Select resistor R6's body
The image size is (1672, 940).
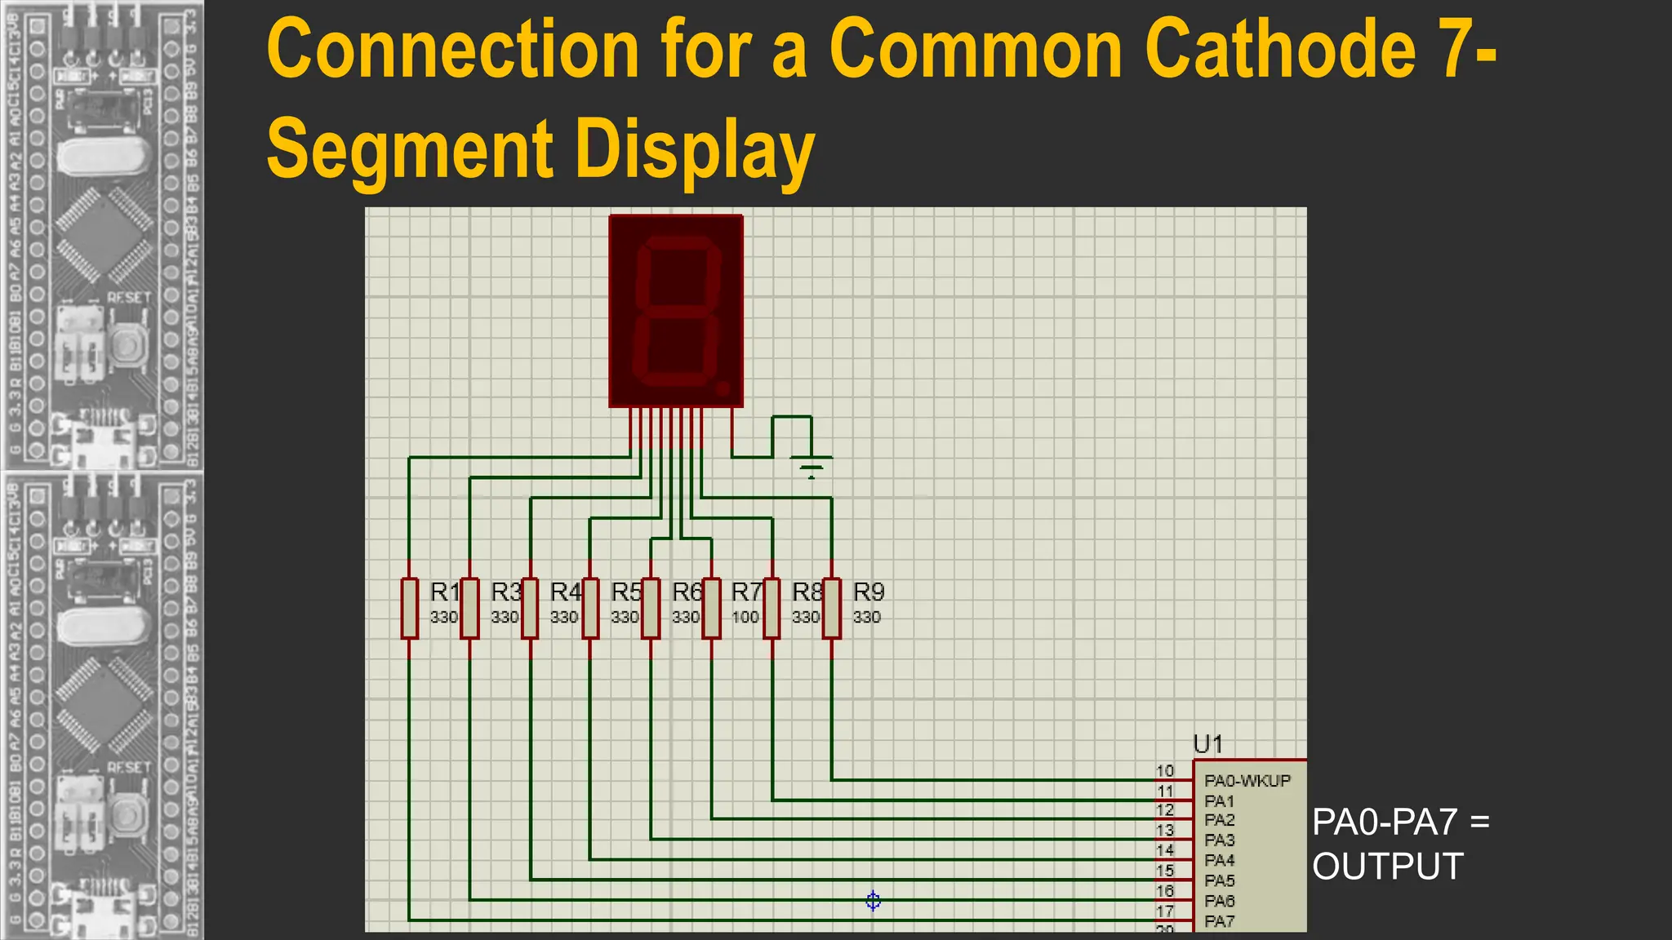coord(651,608)
